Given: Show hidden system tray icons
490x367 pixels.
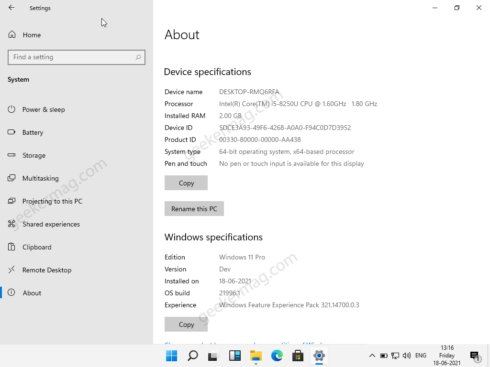Looking at the screenshot, I should click(372, 356).
